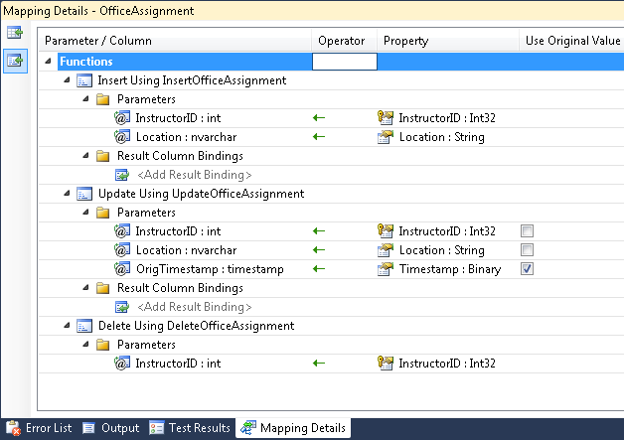Select the Parameter / Column header
624x440 pixels.
coord(93,41)
